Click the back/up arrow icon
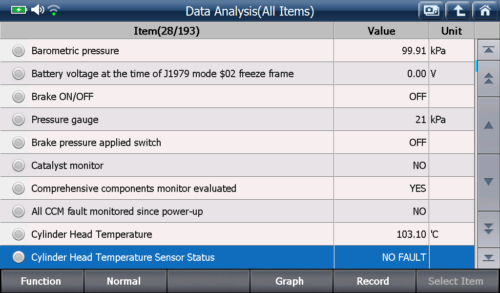500x293 pixels. coord(458,11)
